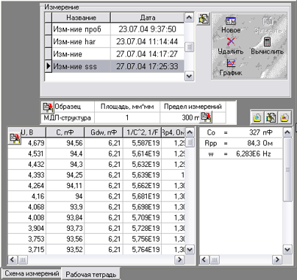Open the График chart icon
The width and height of the screenshot is (297, 280).
231,63
